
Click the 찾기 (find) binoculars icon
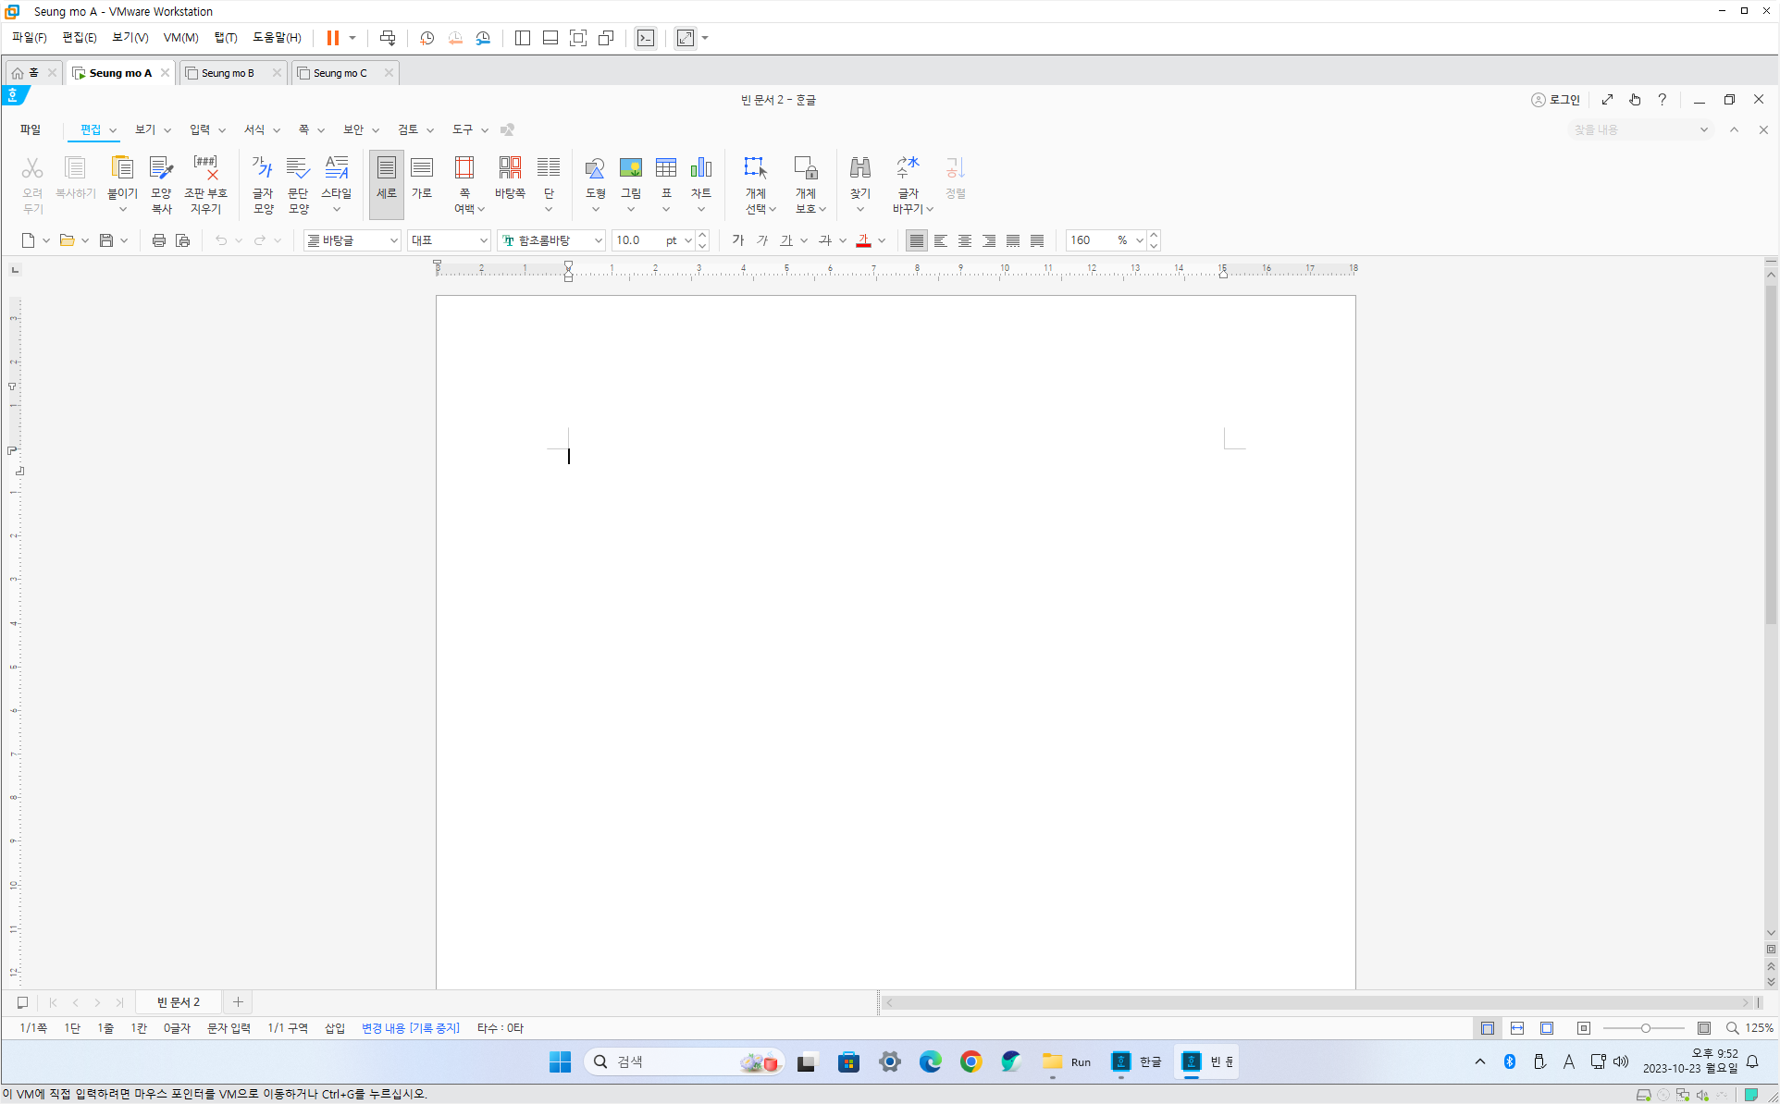859,168
